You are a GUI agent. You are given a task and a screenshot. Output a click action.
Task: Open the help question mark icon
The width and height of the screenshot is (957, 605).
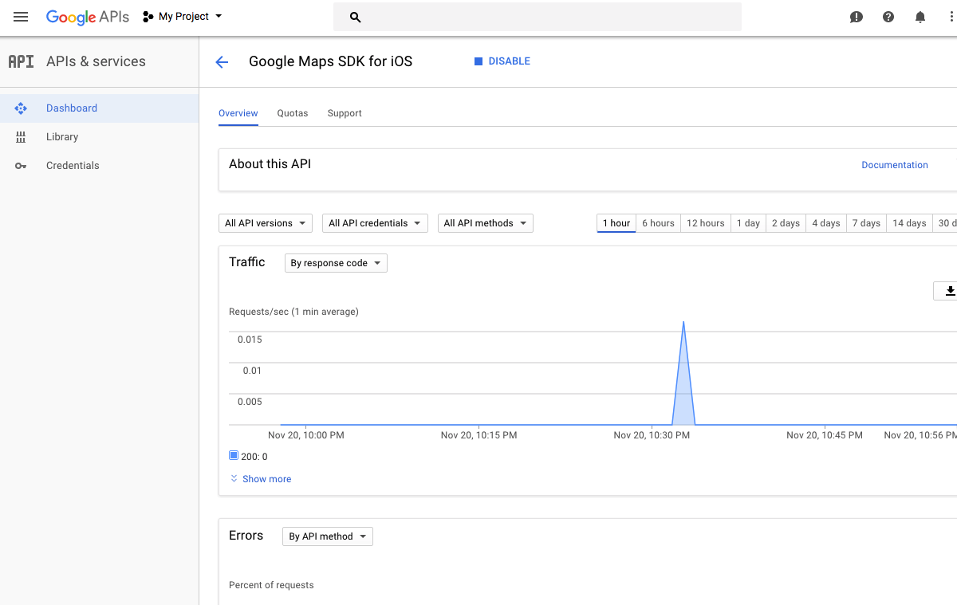coord(888,17)
